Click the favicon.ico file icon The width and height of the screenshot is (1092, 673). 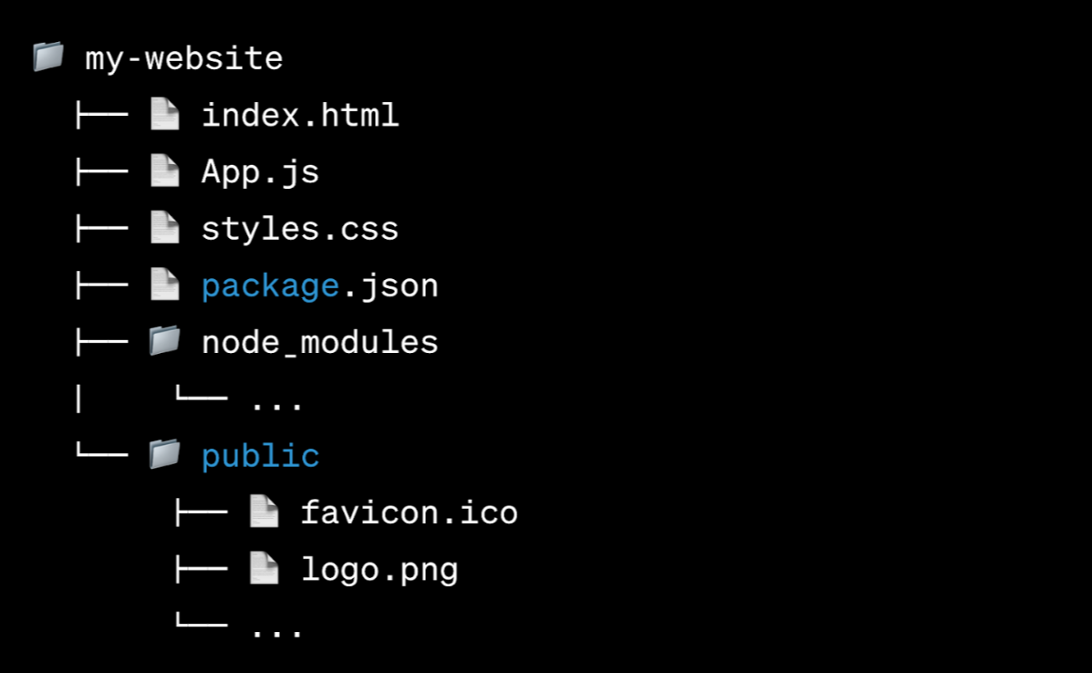coord(264,512)
